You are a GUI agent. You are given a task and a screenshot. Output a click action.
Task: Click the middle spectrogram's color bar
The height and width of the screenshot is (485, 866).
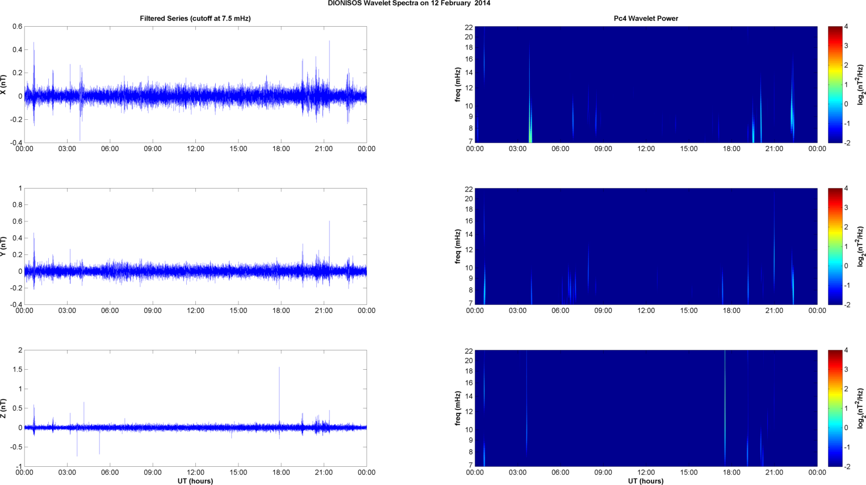835,246
